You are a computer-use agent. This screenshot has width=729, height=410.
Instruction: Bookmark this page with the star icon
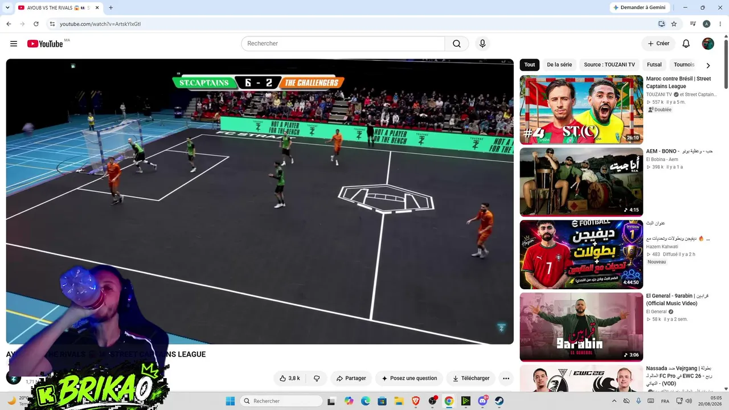click(674, 24)
